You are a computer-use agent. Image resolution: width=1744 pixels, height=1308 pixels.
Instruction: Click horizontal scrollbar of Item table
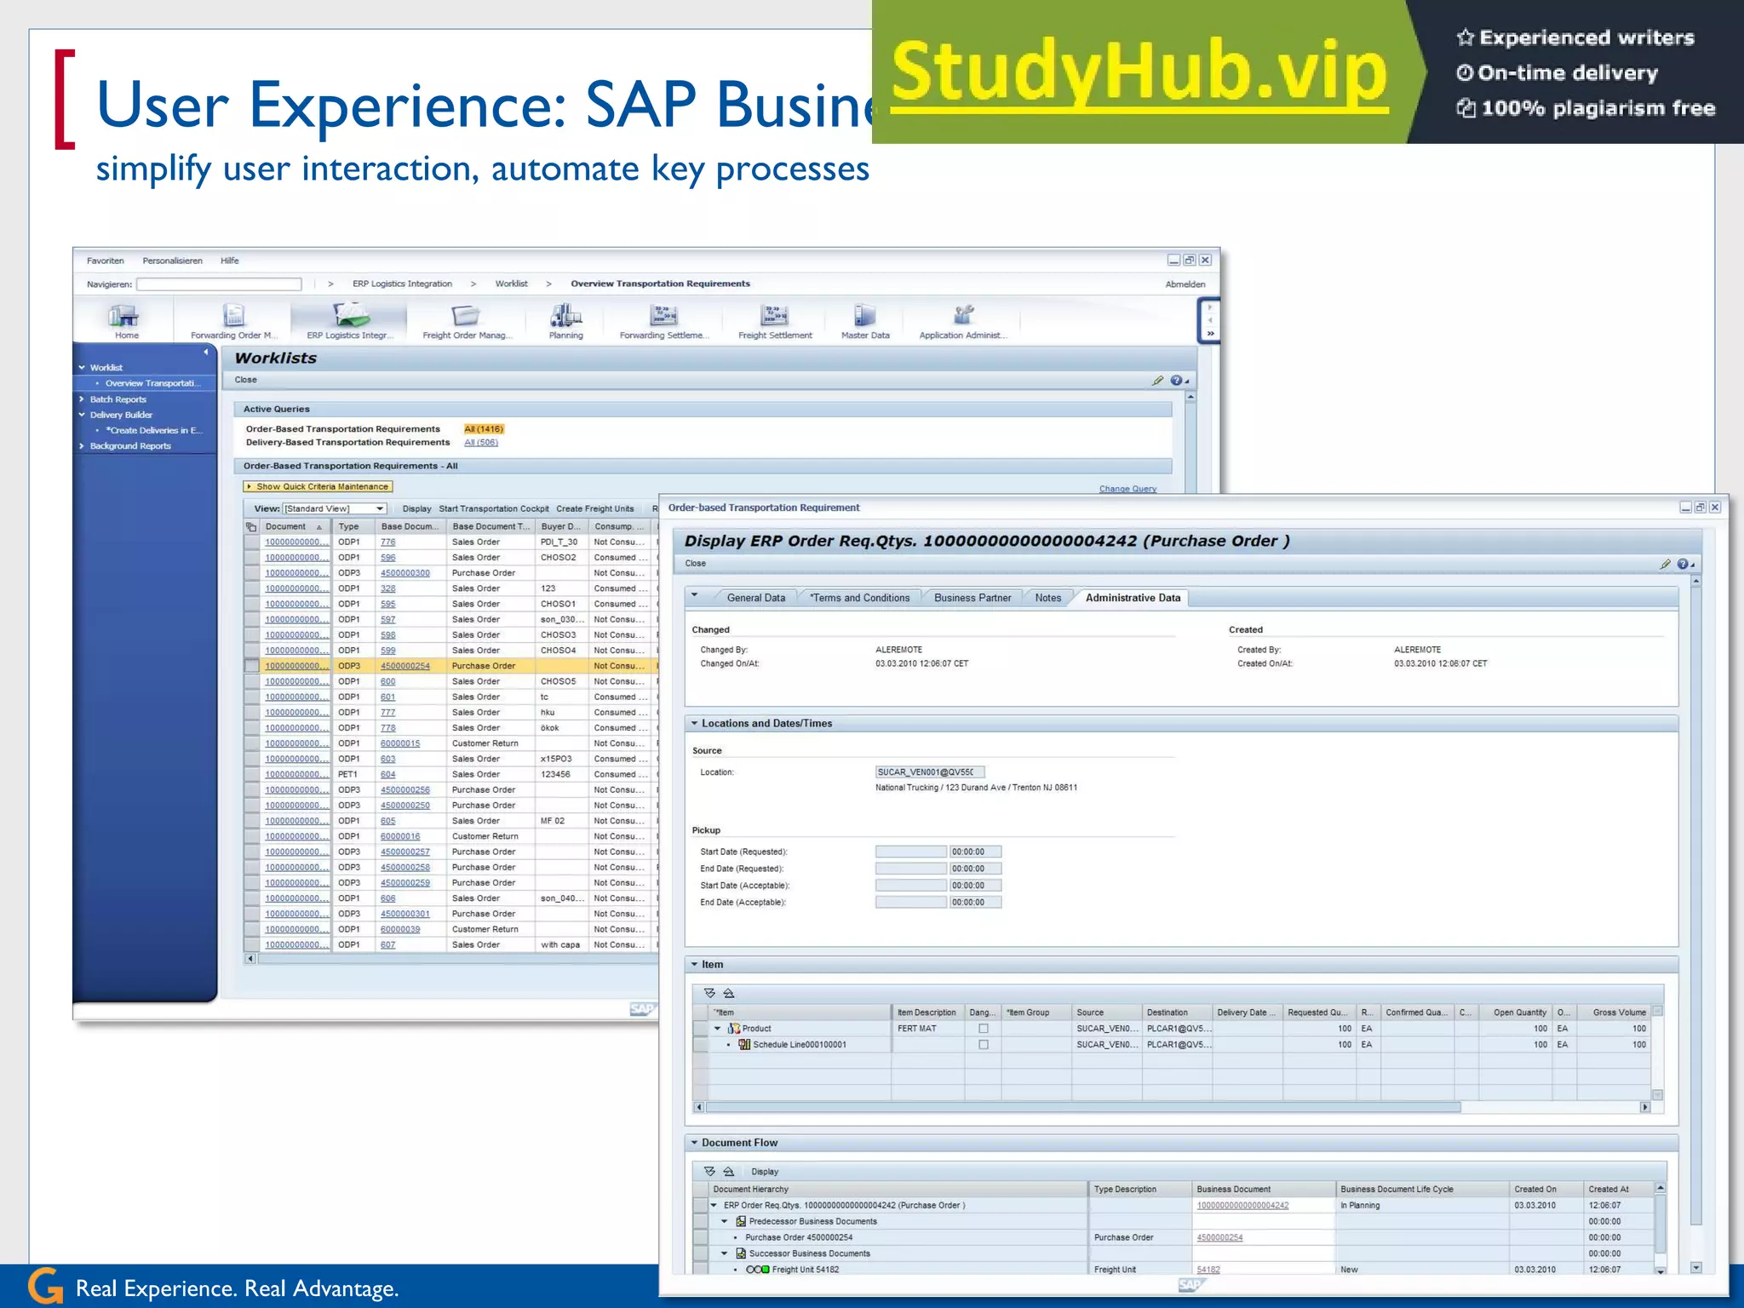pyautogui.click(x=1083, y=1108)
